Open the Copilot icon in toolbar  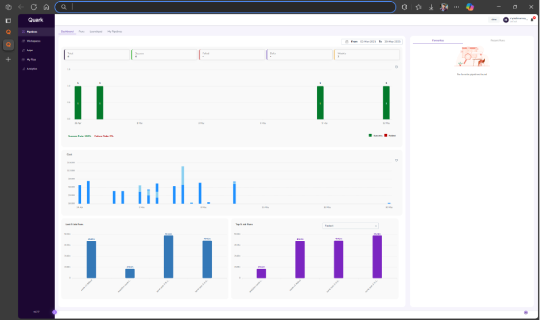[470, 7]
